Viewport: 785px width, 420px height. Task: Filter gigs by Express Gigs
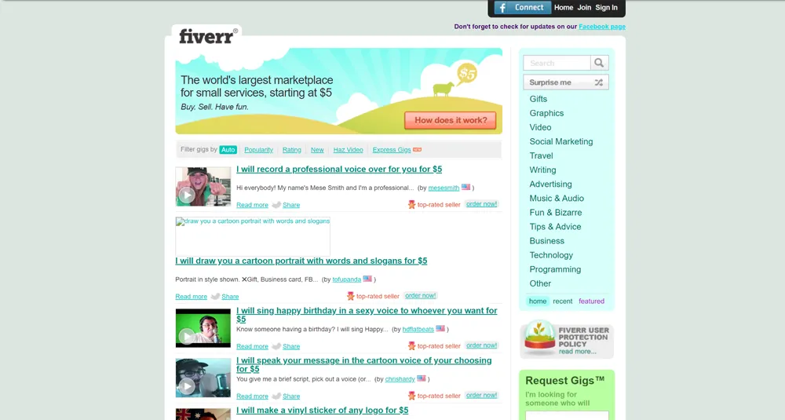tap(392, 150)
